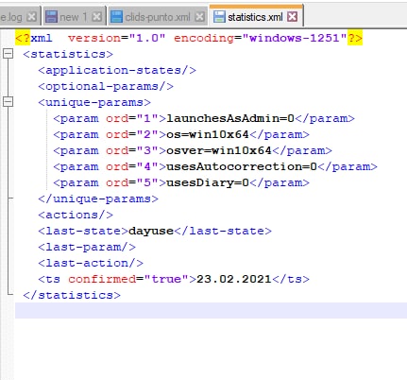The width and height of the screenshot is (407, 380).
Task: Close the clids-punto.xml tab
Action: 199,17
